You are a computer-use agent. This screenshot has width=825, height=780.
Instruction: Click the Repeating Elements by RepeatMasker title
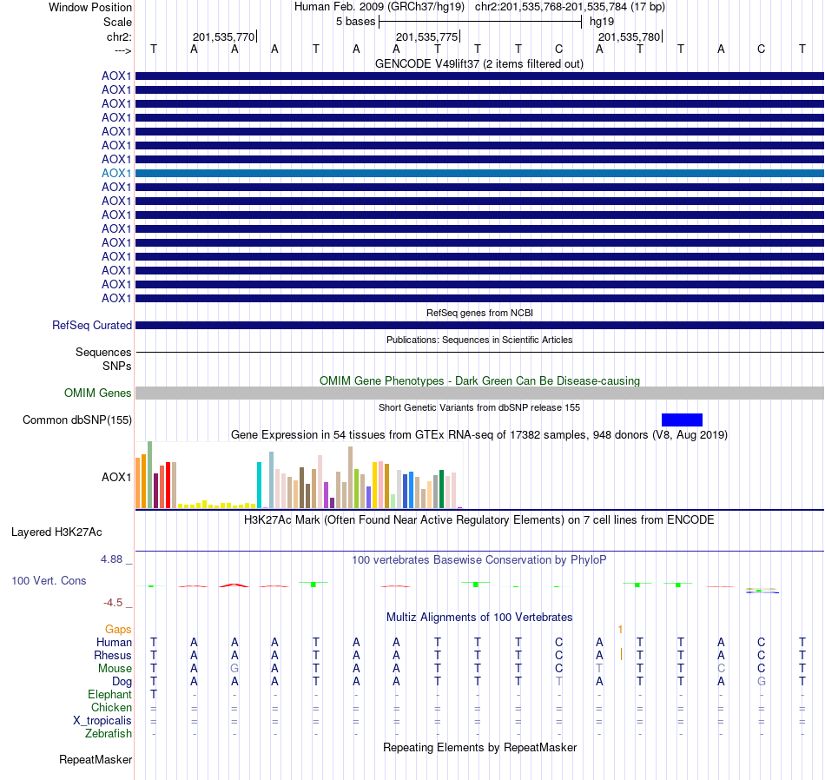(479, 747)
